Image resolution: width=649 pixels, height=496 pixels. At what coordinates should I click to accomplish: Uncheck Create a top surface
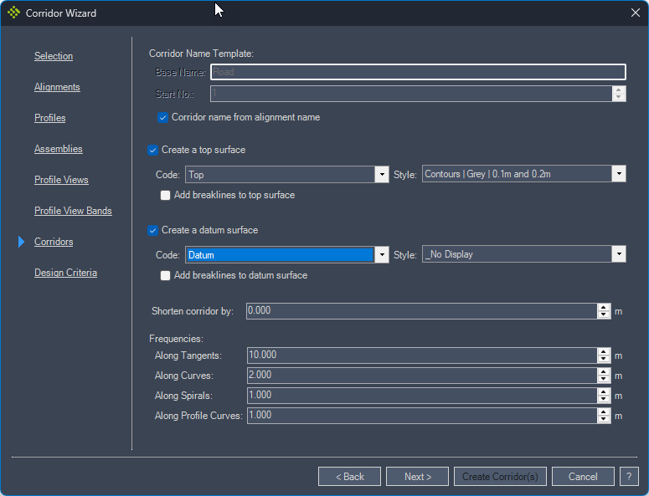coord(152,150)
